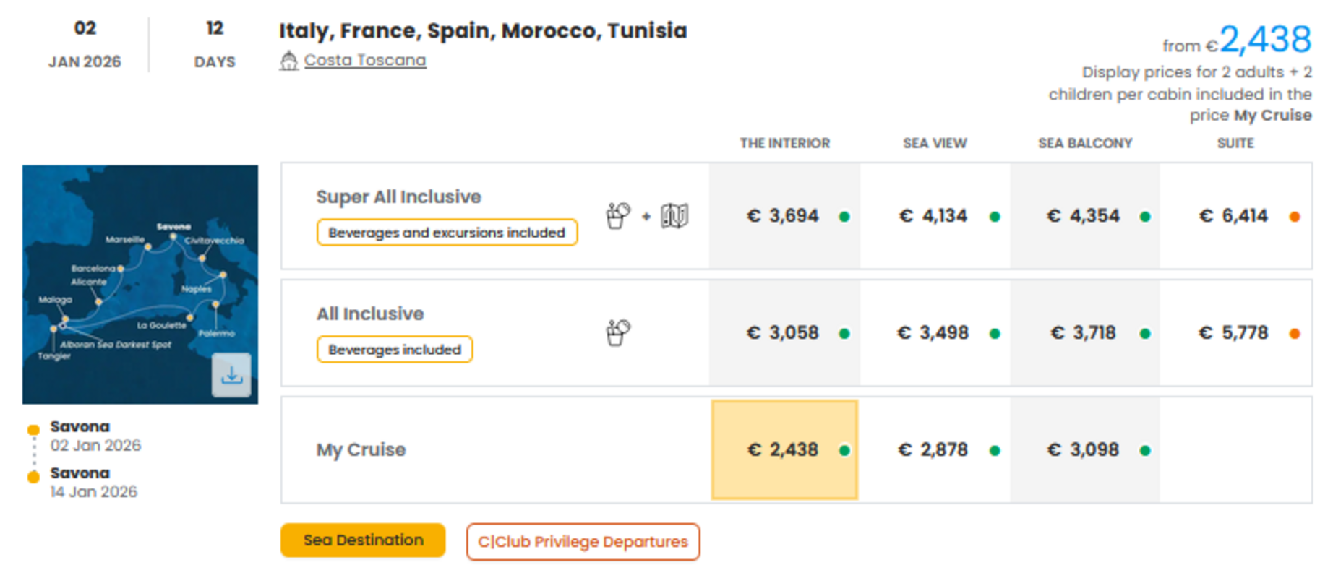Click the orange availability dot for Super All Inclusive Suite
1320x578 pixels.
tap(1295, 216)
